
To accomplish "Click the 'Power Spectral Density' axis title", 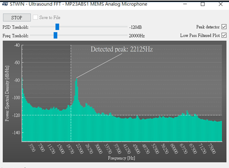I will (x=7, y=94).
